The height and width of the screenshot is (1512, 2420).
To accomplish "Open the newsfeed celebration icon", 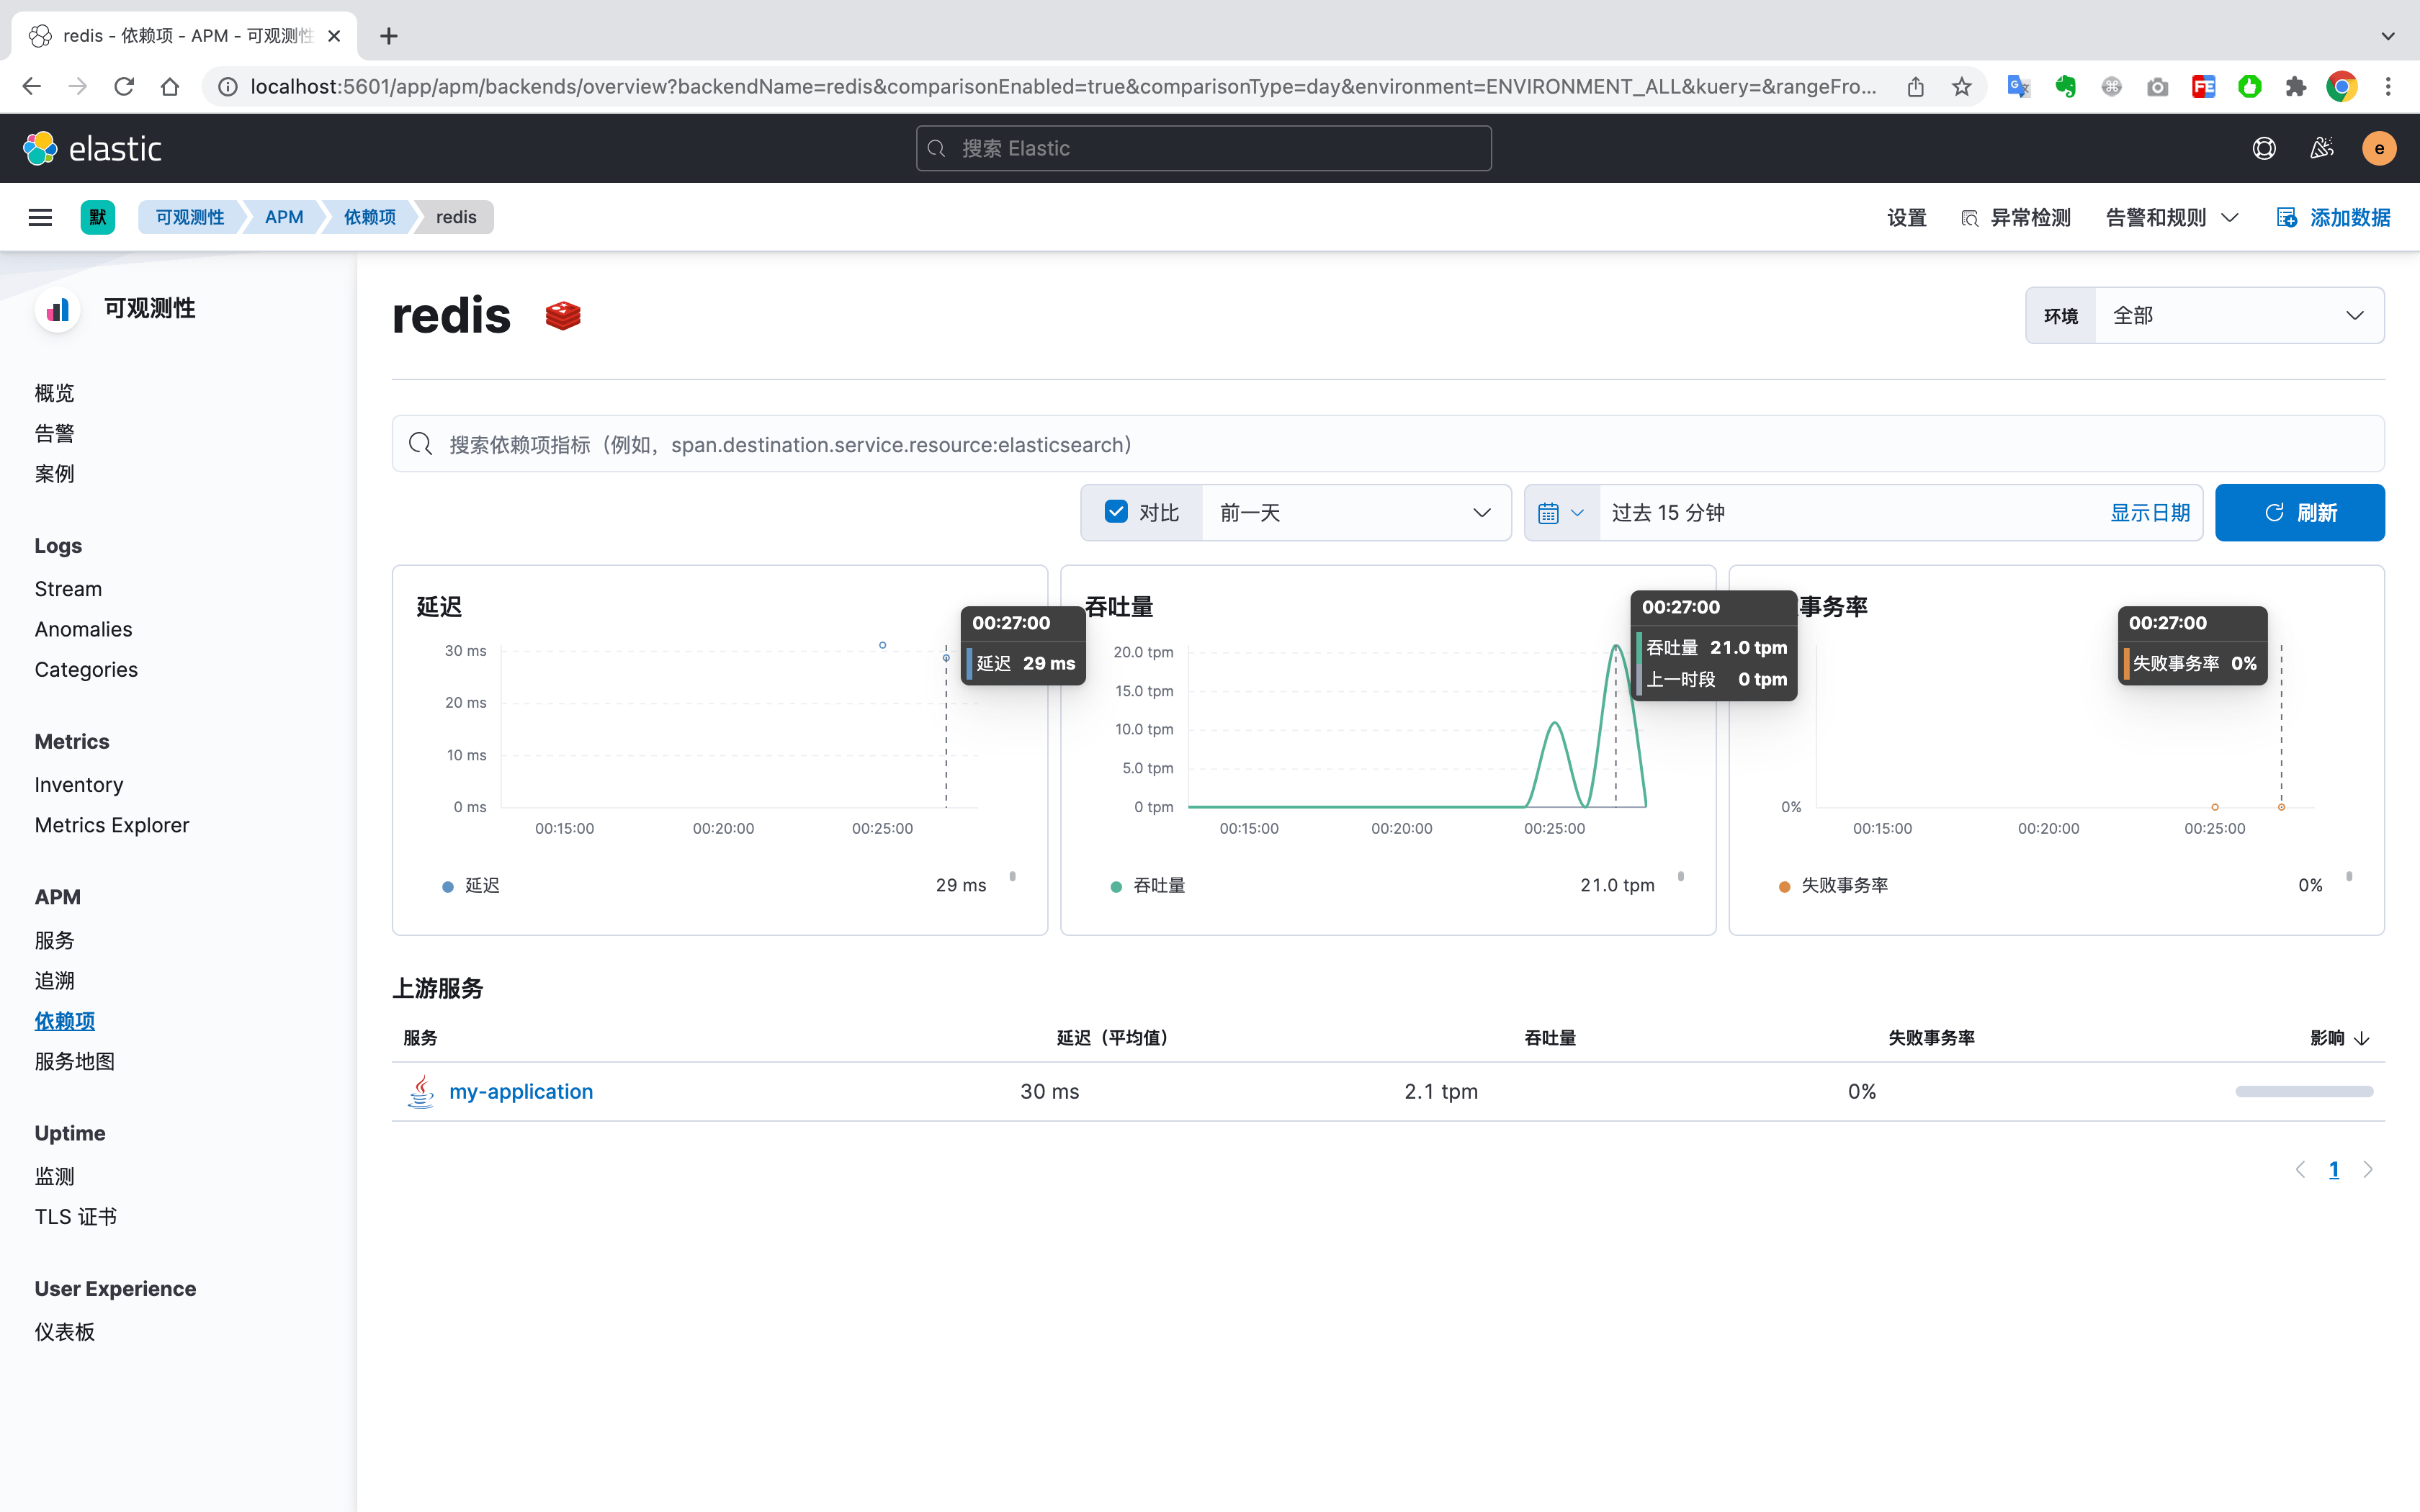I will 2322,148.
